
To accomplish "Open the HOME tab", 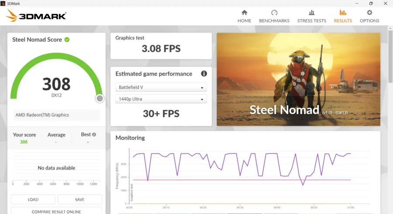I will (x=244, y=17).
